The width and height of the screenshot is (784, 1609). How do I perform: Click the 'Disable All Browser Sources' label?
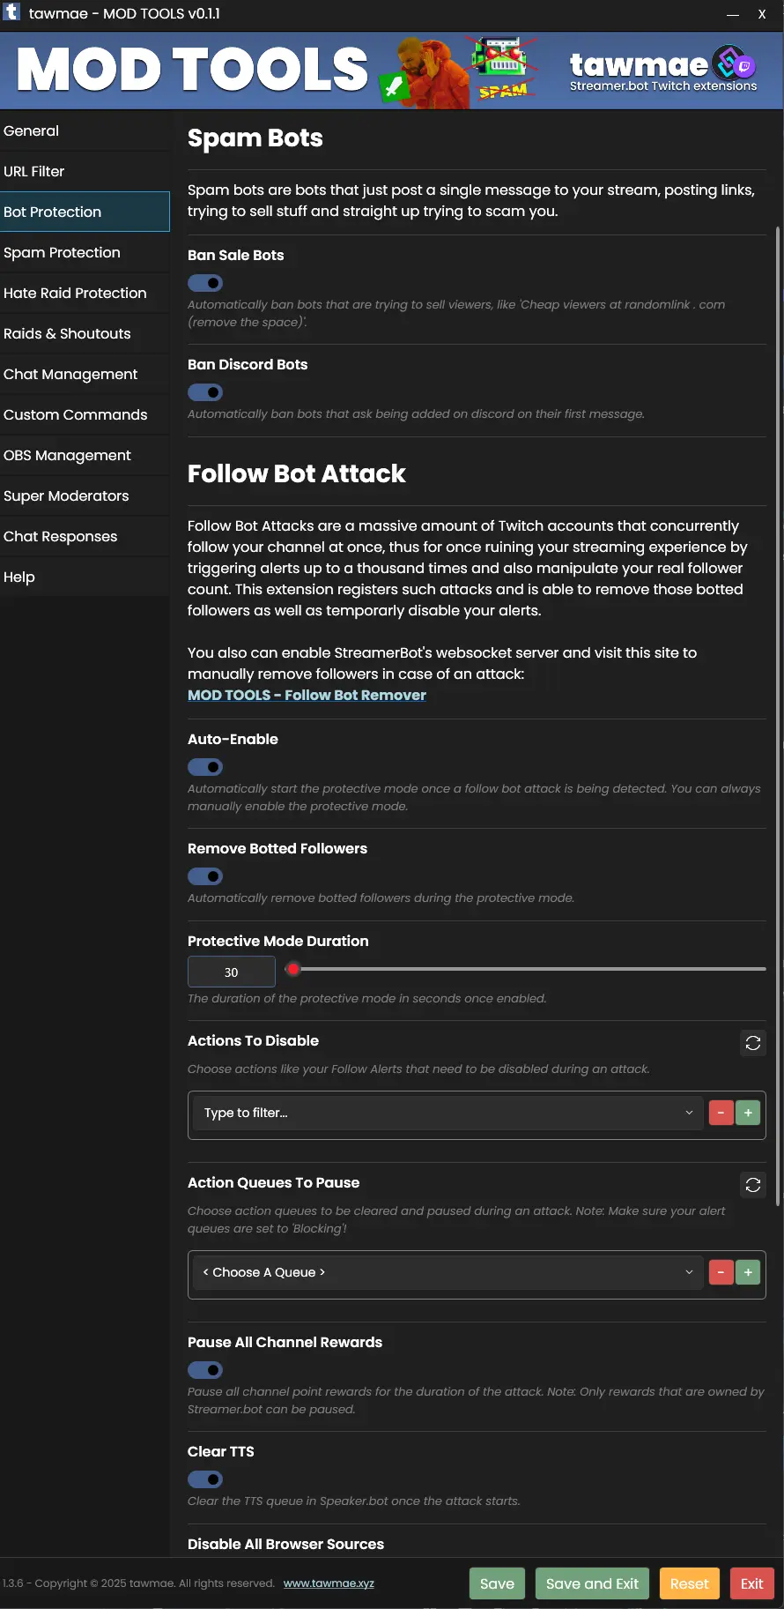(x=285, y=1544)
